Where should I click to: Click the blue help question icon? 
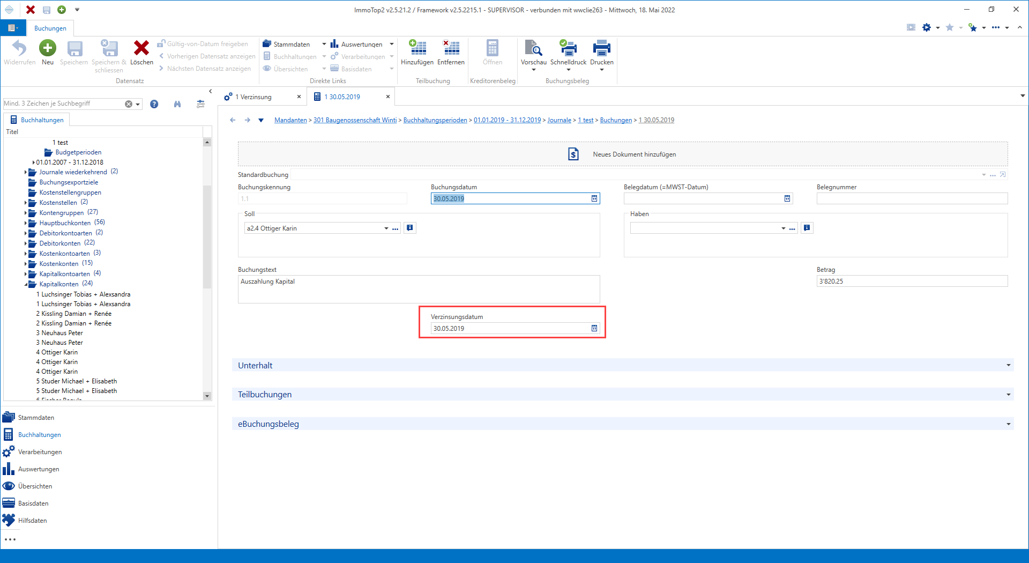pos(154,104)
